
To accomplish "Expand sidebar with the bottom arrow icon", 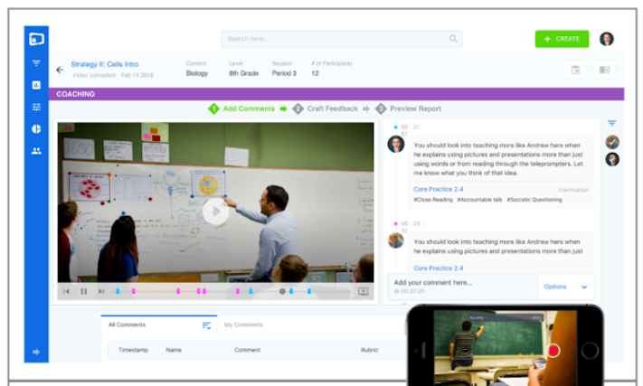I will coord(36,352).
